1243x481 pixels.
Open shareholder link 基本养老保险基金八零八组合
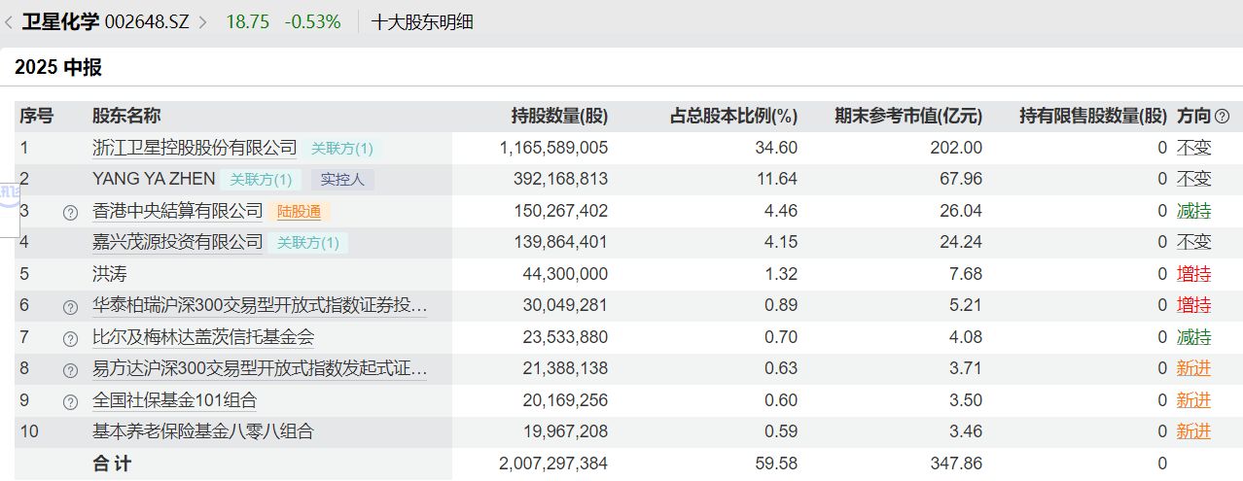pos(203,431)
